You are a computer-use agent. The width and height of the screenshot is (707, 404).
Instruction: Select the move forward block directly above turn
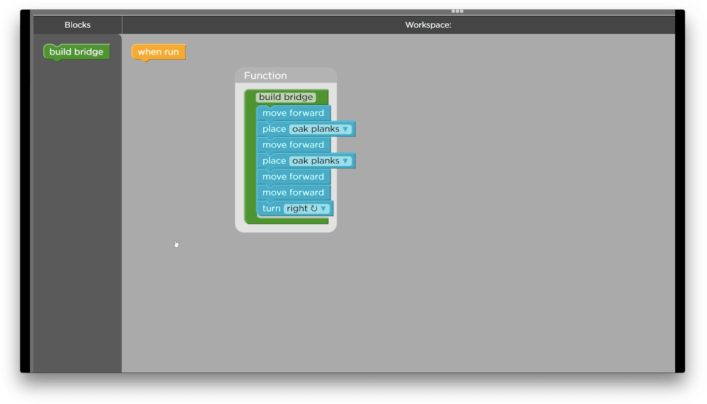coord(293,193)
